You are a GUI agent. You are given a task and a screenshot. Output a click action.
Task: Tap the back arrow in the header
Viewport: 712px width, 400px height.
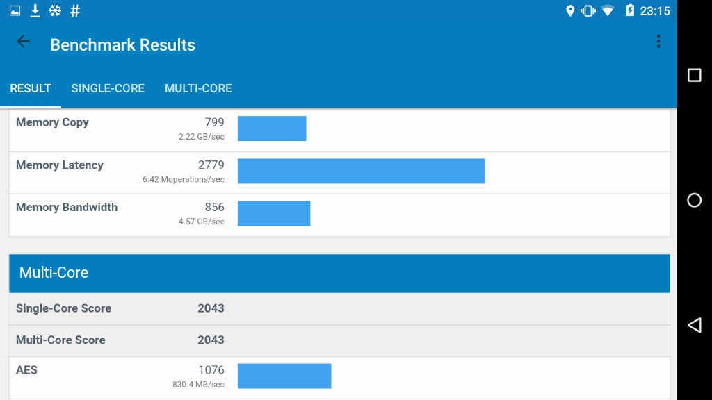(x=24, y=42)
